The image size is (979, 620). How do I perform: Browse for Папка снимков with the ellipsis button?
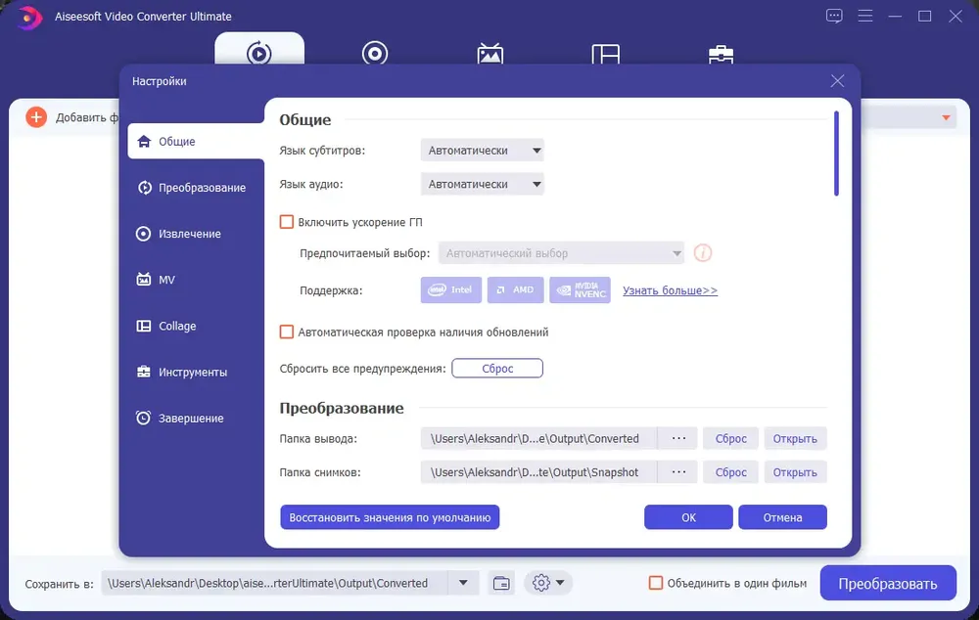pyautogui.click(x=678, y=472)
